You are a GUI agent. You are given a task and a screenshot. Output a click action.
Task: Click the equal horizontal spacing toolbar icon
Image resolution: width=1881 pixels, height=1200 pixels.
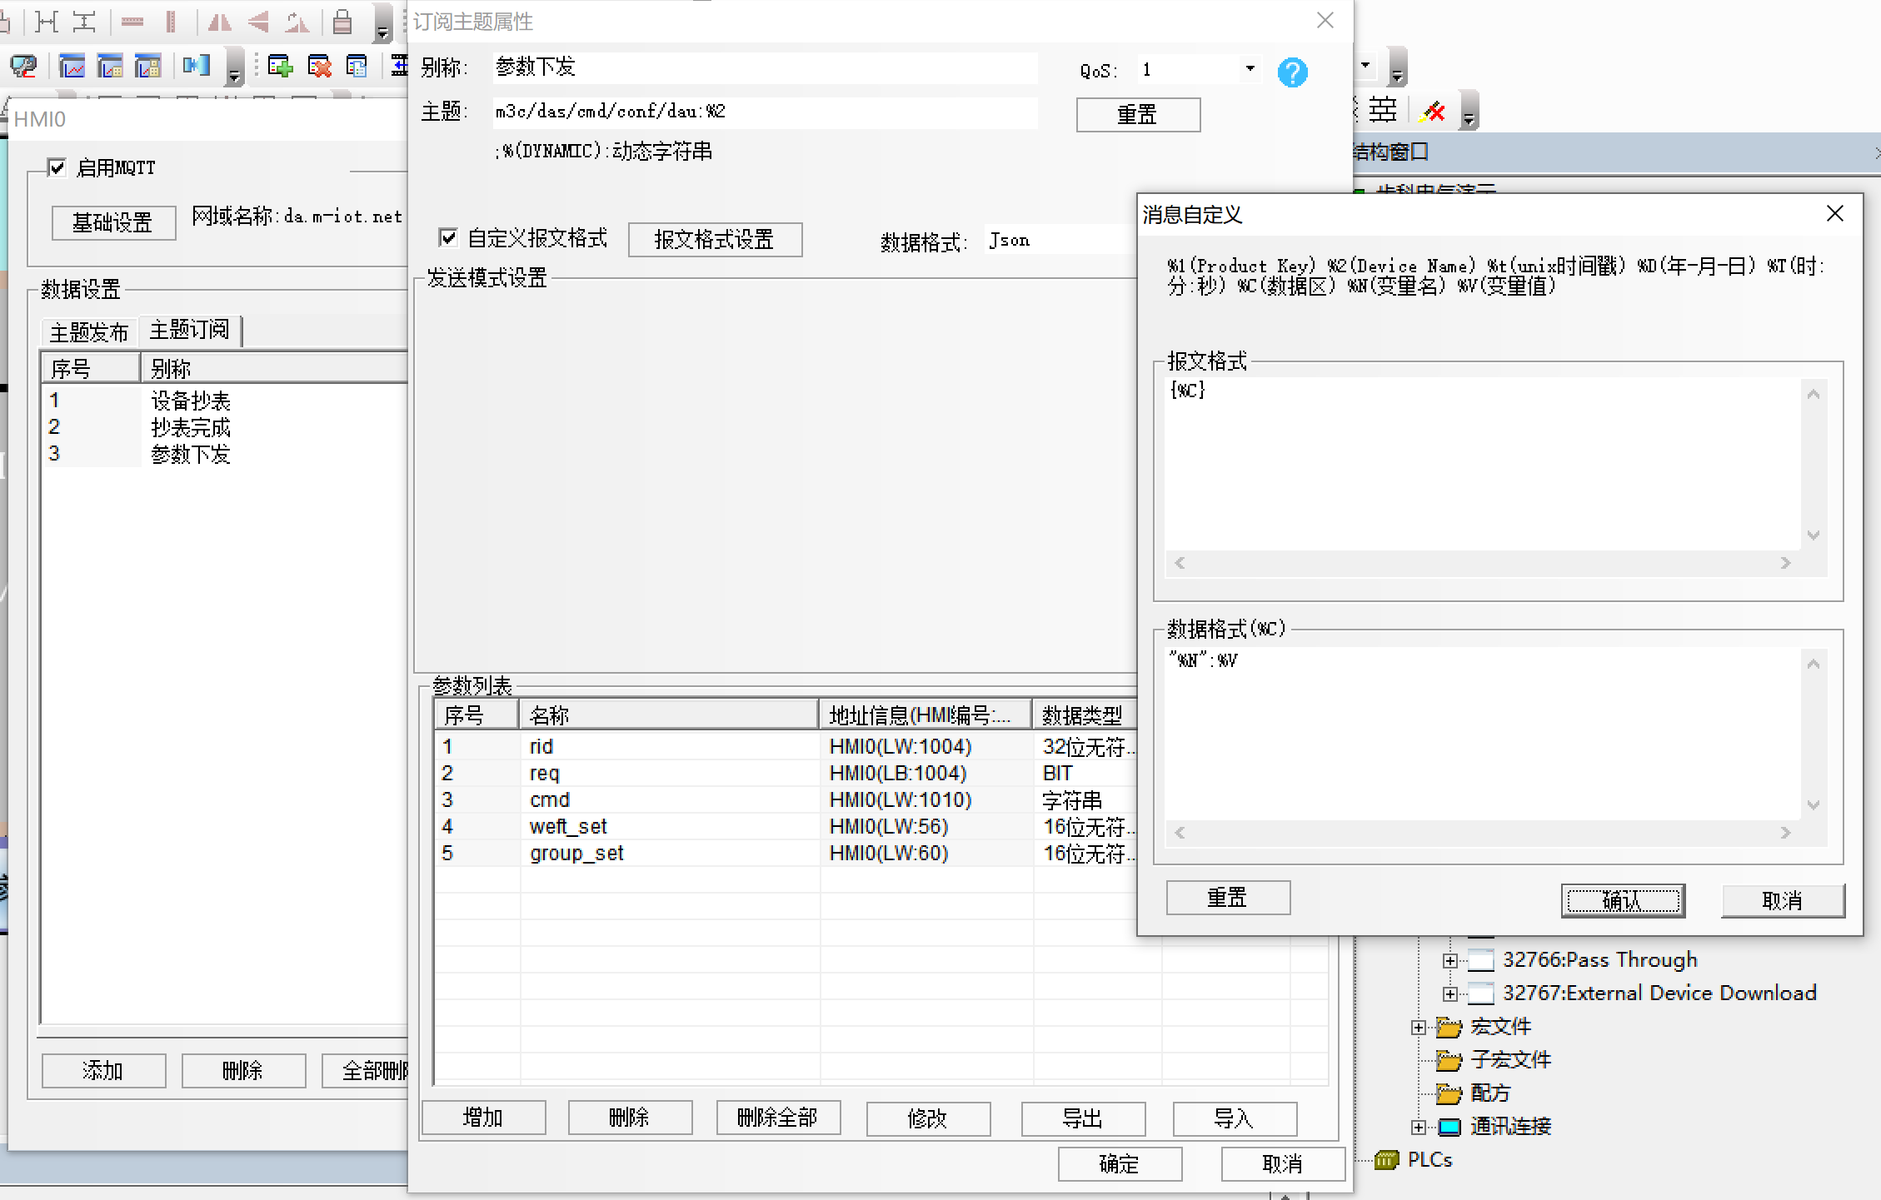(47, 22)
